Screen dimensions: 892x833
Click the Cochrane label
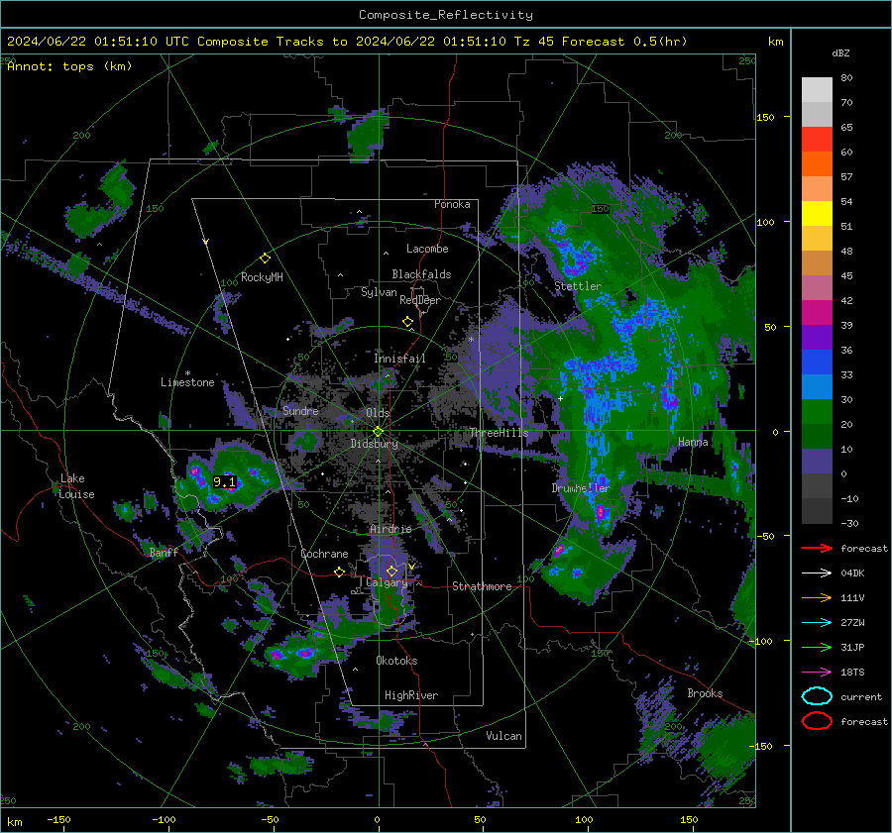[x=324, y=554]
